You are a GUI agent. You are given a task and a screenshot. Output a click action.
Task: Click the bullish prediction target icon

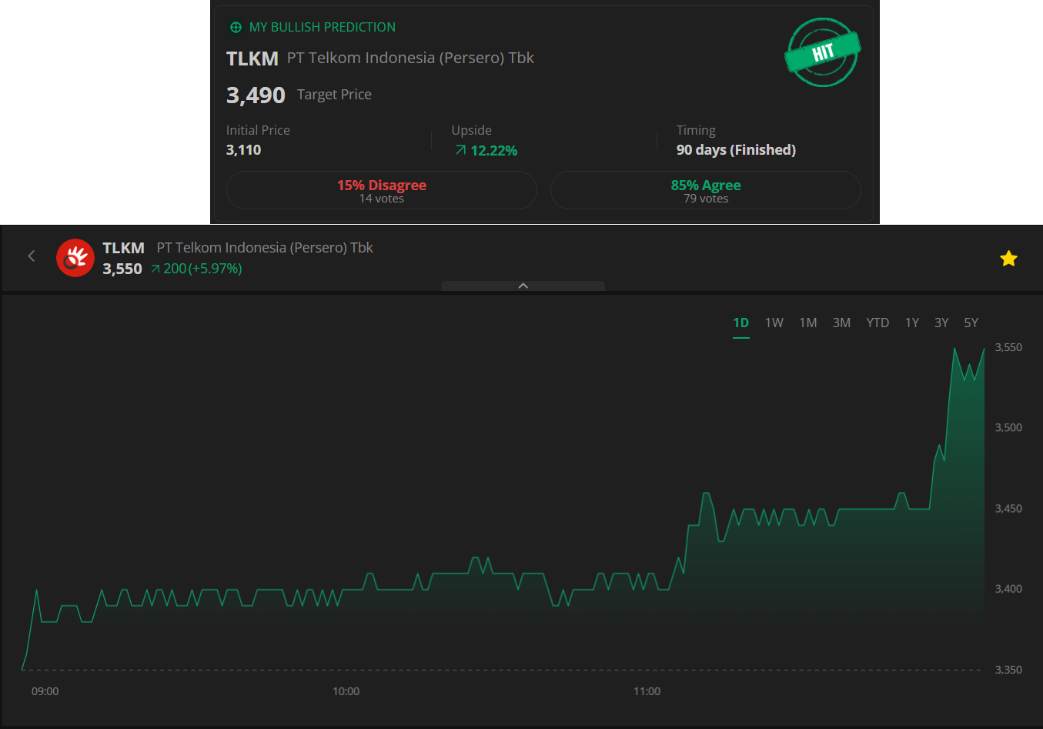click(236, 28)
